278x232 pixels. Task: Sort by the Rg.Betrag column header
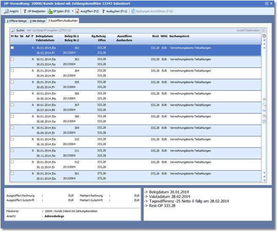[98, 36]
